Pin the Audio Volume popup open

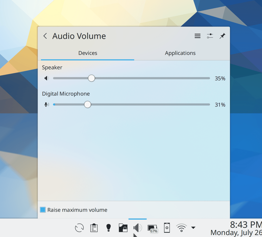click(x=222, y=36)
